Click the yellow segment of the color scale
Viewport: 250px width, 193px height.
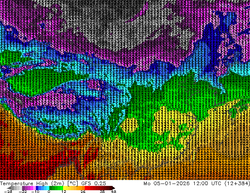pyautogui.click(x=64, y=188)
